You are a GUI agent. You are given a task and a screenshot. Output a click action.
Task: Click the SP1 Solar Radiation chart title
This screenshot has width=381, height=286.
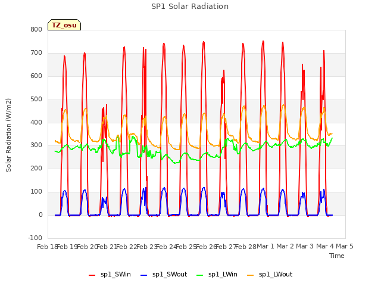[190, 7]
